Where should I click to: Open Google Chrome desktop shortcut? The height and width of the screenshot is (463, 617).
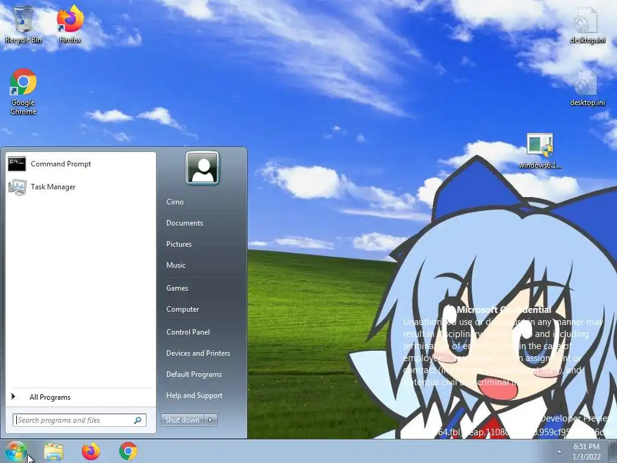[23, 92]
